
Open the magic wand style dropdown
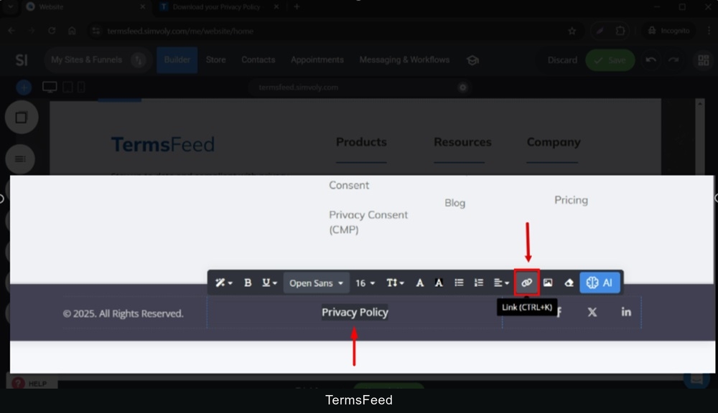point(223,283)
